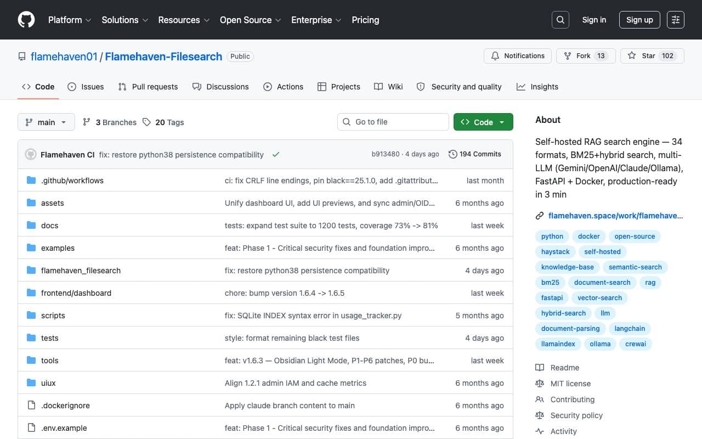Open the frontend/dashboard folder
The height and width of the screenshot is (439, 702).
76,293
